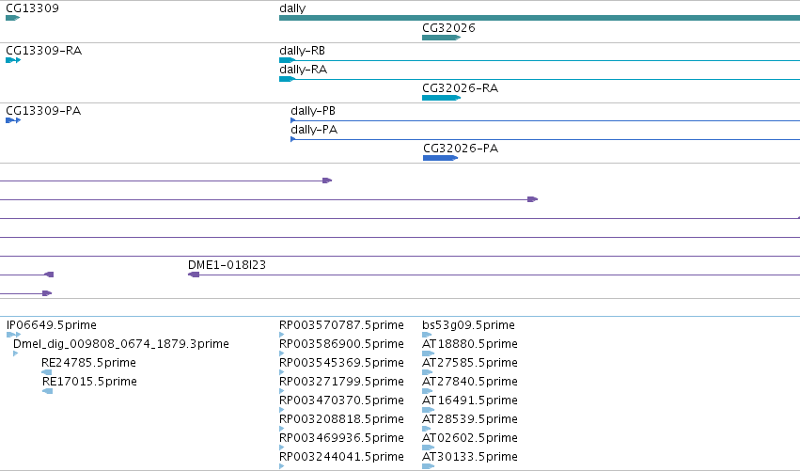Select the Dmel_dig_009808_0674_1879.3prime EST glyph
The width and height of the screenshot is (800, 471).
pos(16,353)
